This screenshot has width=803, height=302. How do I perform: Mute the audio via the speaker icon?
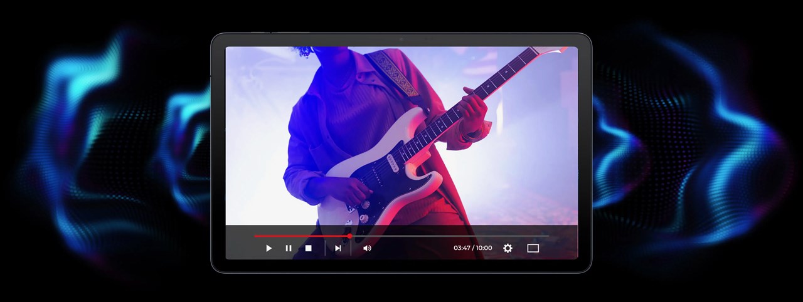click(367, 248)
